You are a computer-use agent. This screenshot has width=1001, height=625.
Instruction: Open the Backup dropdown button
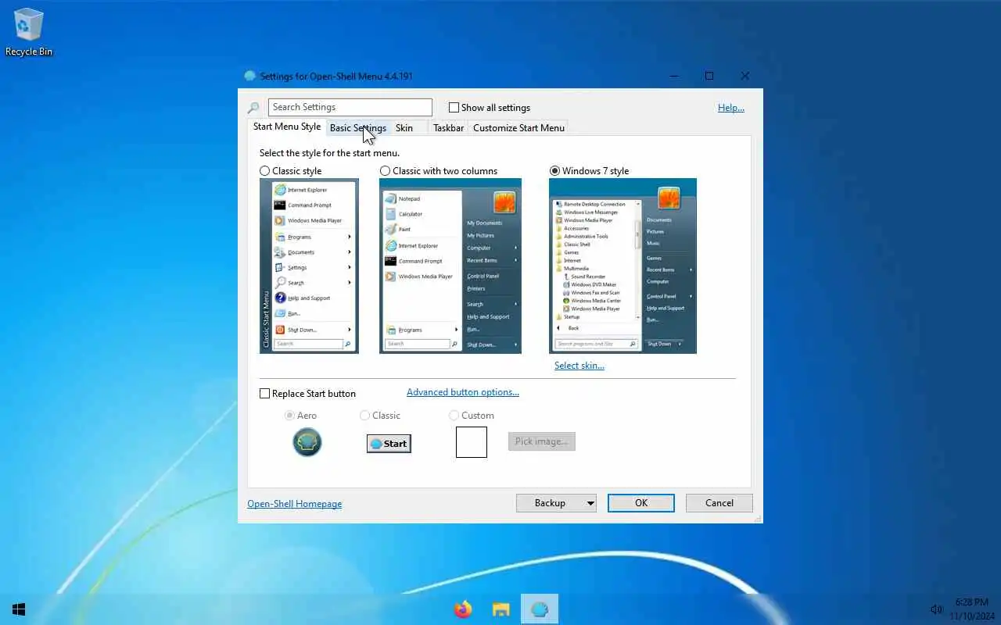556,503
